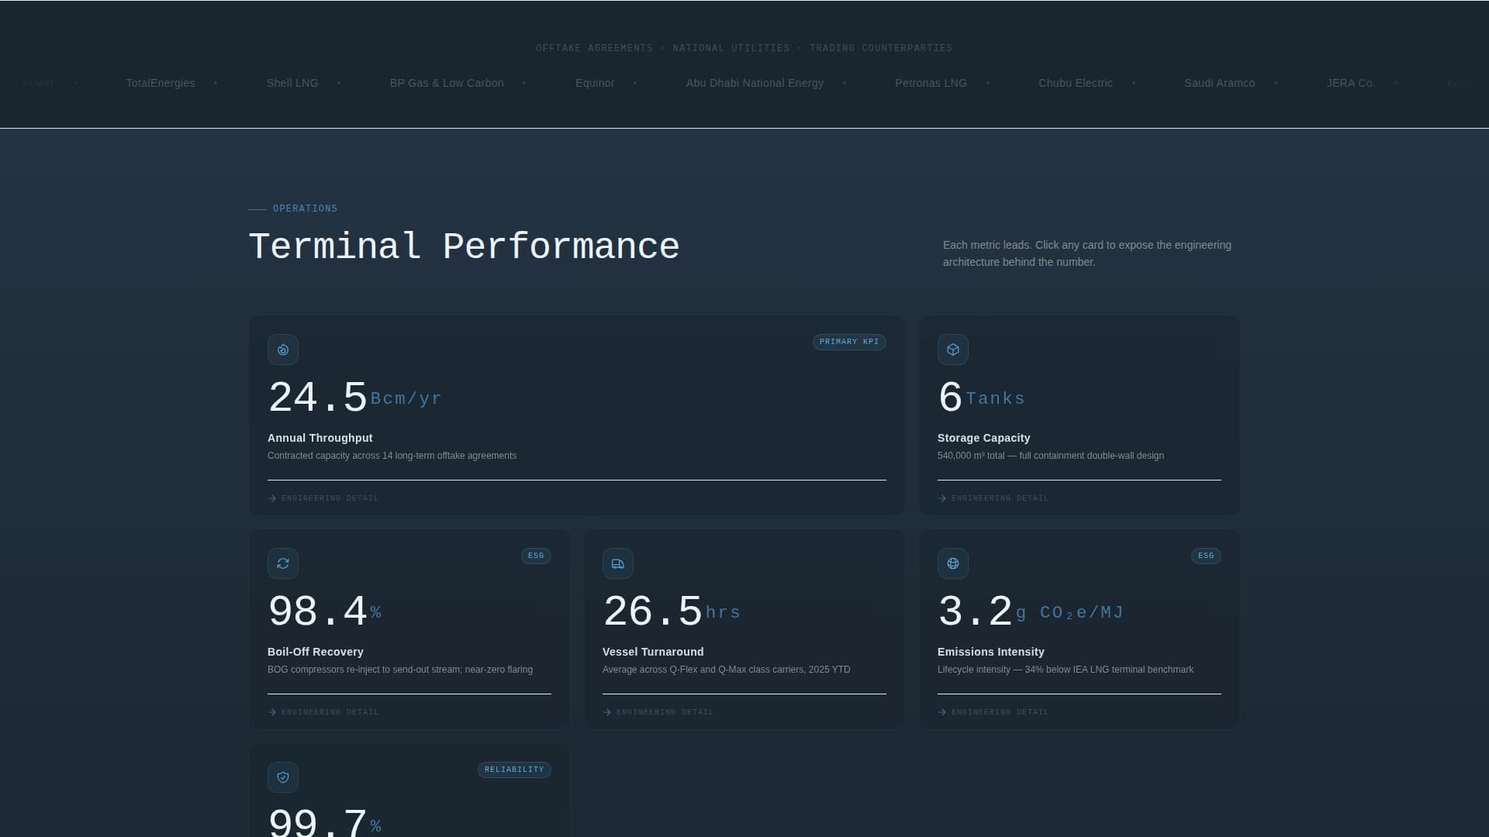The image size is (1489, 837).
Task: Click the Vessel Turnaround metric card
Action: (744, 629)
